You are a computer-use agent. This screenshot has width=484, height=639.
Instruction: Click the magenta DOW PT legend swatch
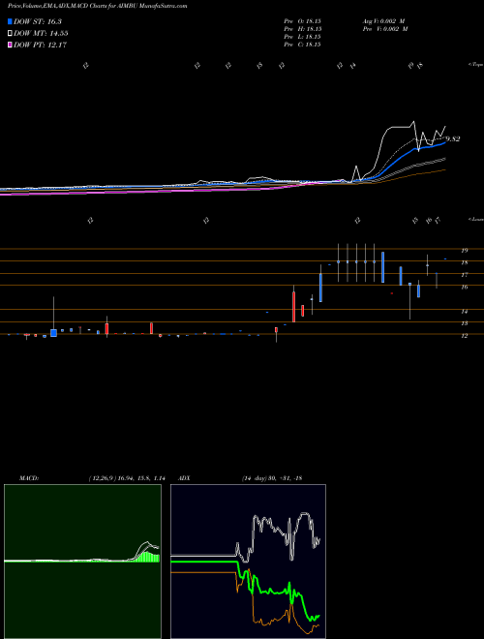coord(10,45)
